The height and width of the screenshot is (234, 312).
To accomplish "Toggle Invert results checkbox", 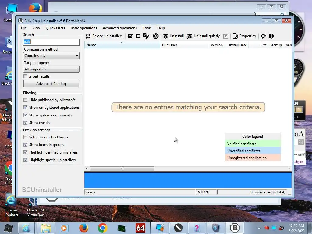I will [x=26, y=76].
